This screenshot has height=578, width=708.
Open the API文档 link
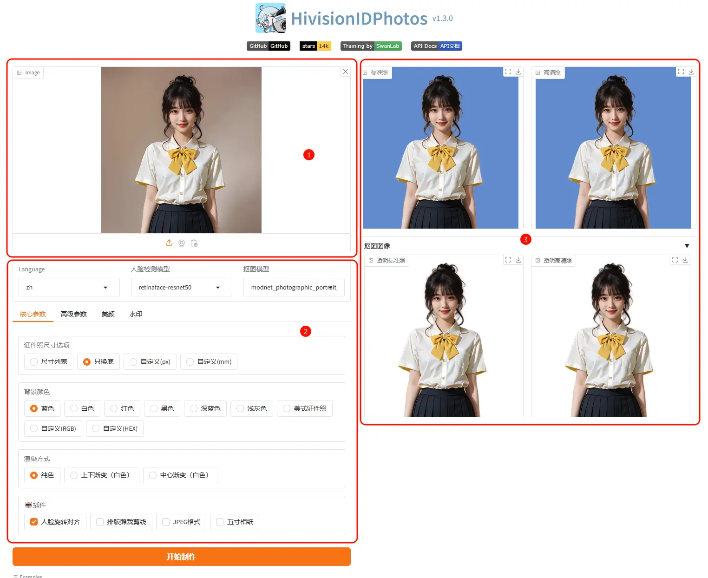449,46
